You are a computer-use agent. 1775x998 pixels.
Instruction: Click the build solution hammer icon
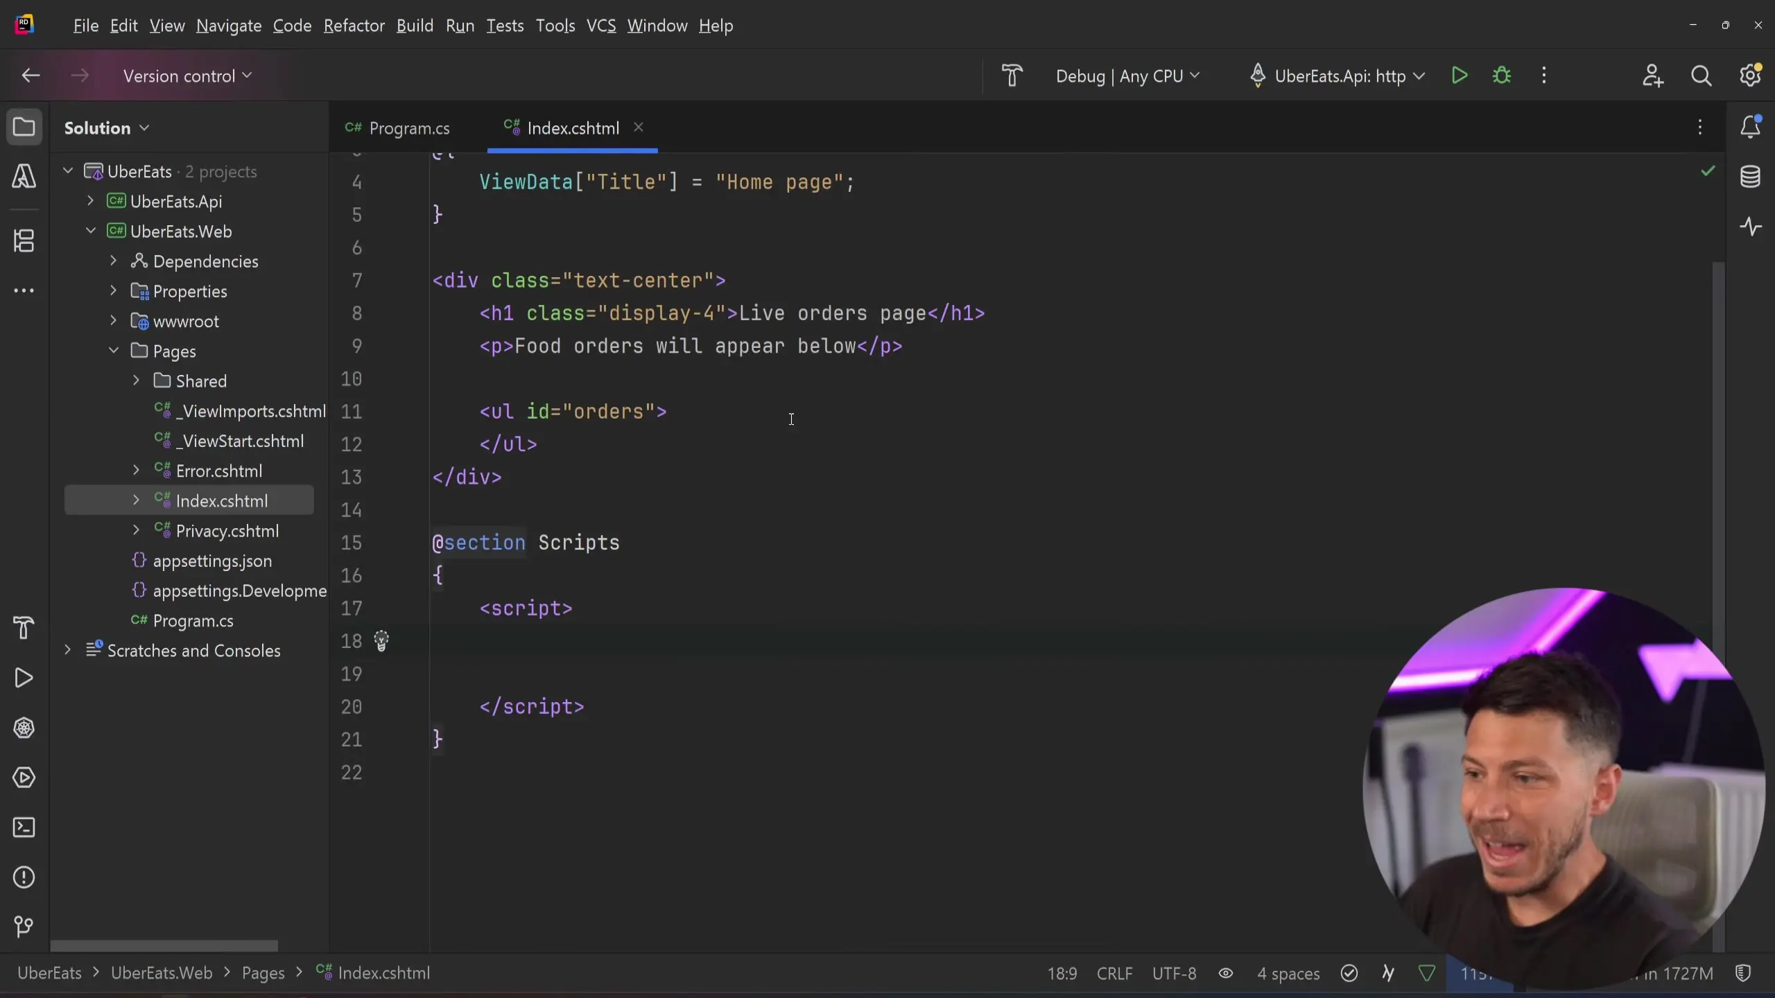(x=1013, y=76)
